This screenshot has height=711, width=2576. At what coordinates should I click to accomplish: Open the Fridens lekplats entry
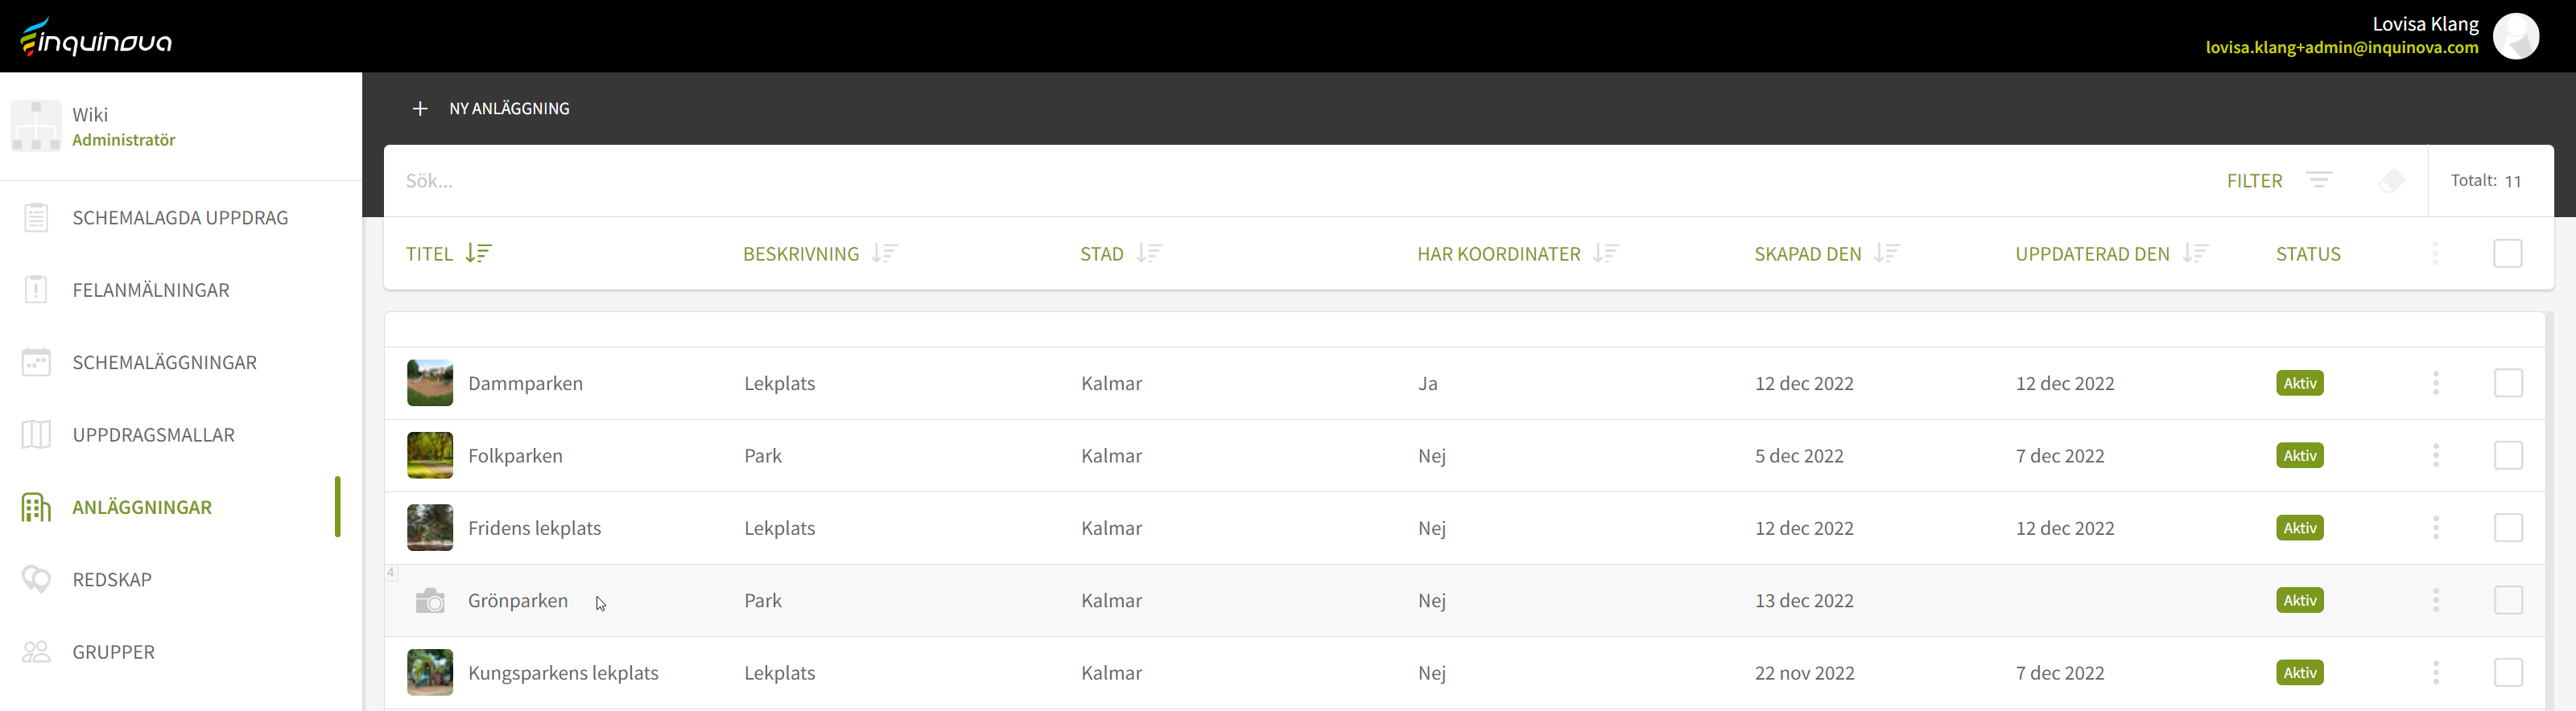click(534, 528)
